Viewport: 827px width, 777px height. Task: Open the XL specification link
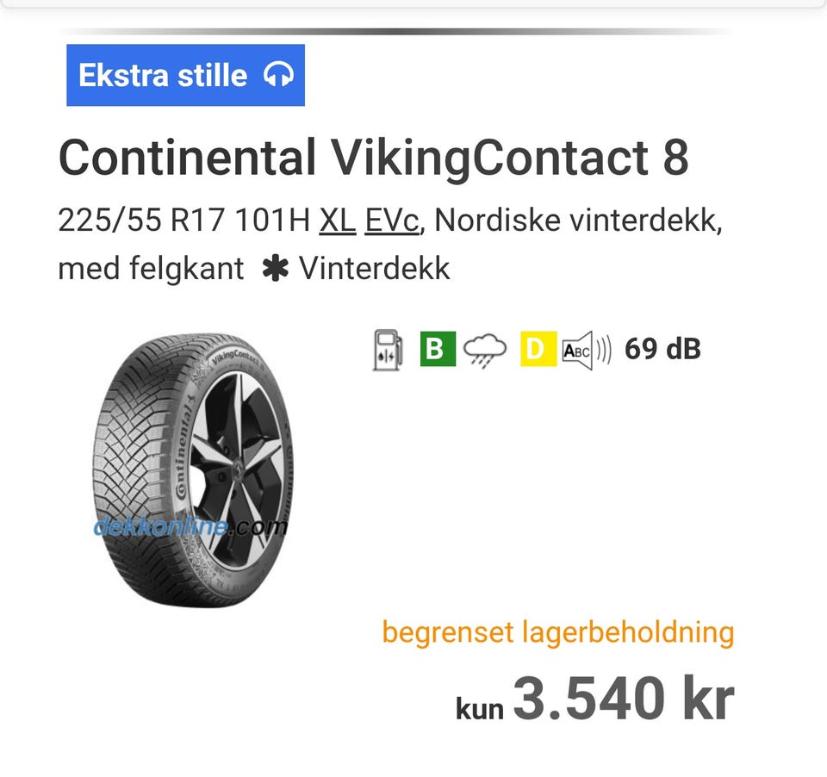pyautogui.click(x=338, y=221)
